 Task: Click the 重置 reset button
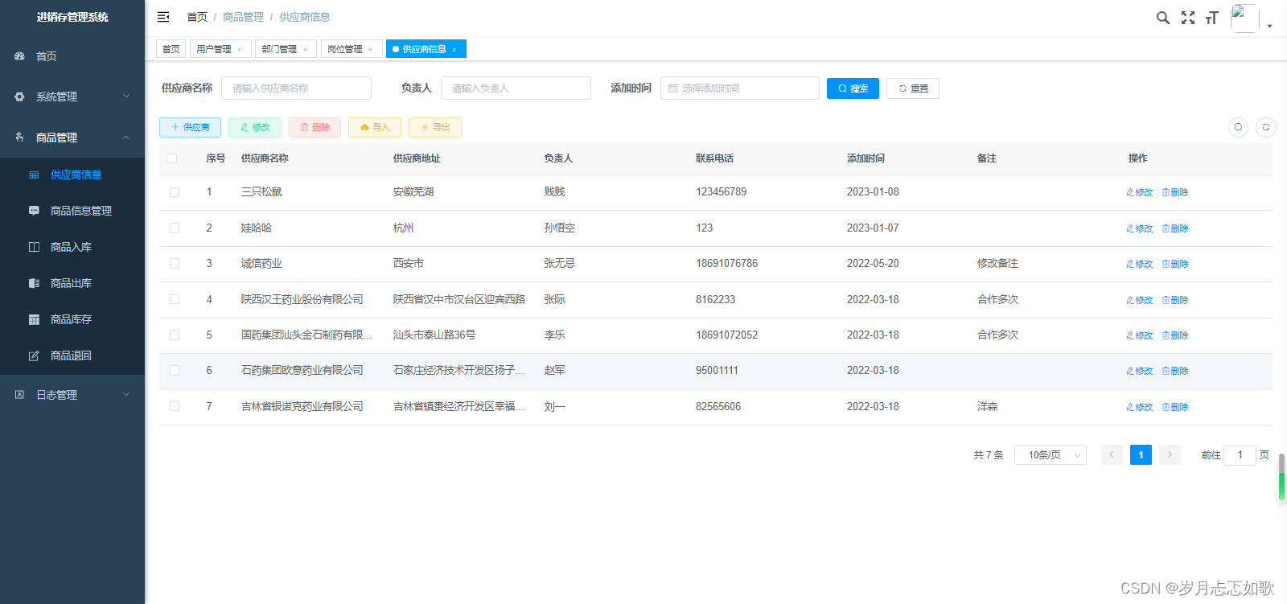click(x=913, y=88)
